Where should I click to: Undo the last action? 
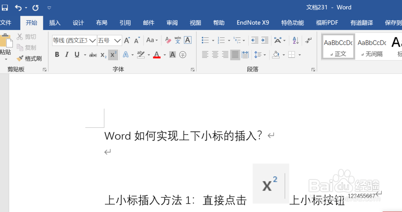click(x=18, y=8)
